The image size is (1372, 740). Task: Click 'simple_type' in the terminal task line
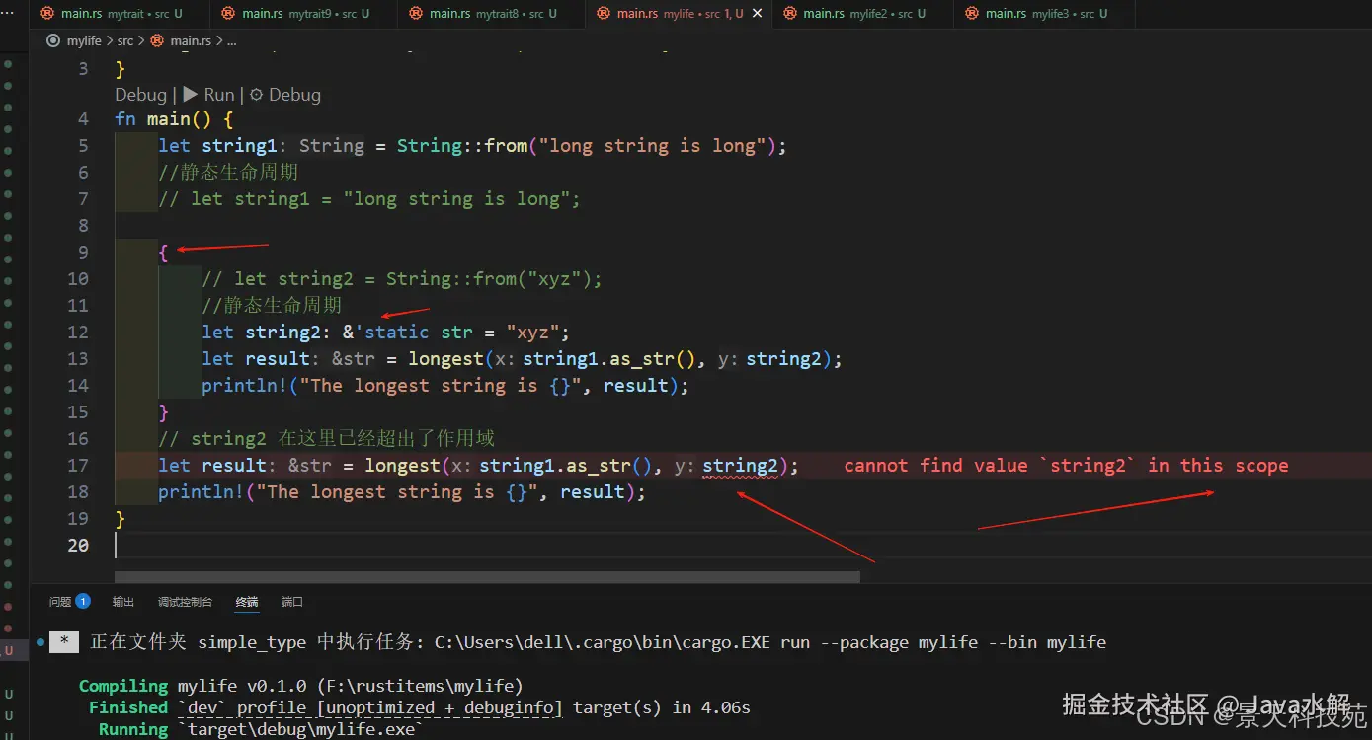click(252, 642)
